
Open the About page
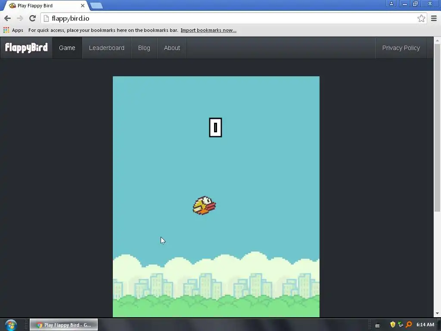tap(172, 48)
